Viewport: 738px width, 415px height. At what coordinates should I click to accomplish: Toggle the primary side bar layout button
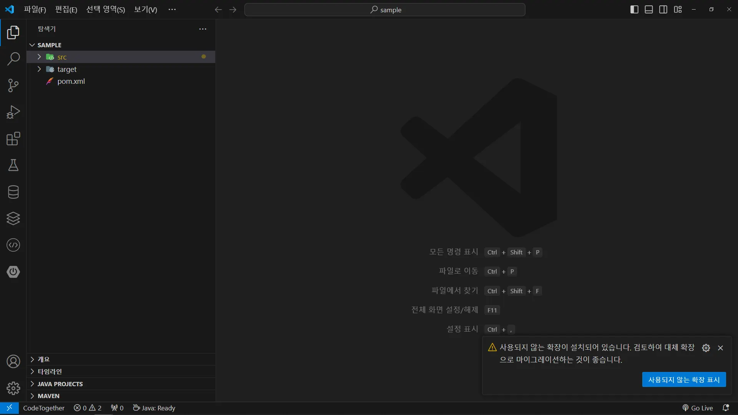(x=634, y=10)
